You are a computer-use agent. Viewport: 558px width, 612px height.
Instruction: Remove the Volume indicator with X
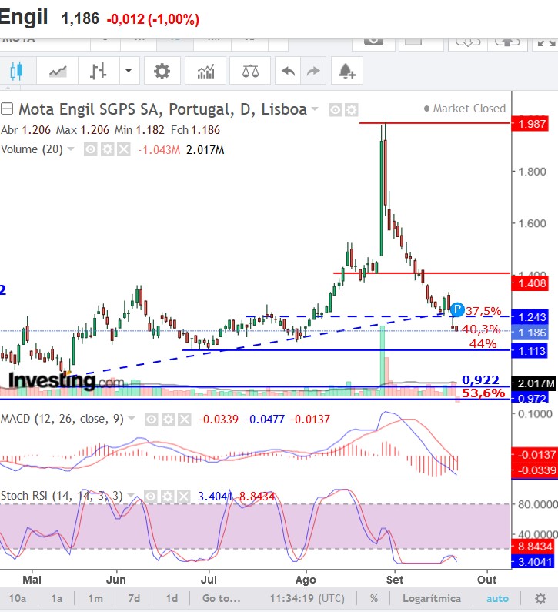(x=124, y=149)
